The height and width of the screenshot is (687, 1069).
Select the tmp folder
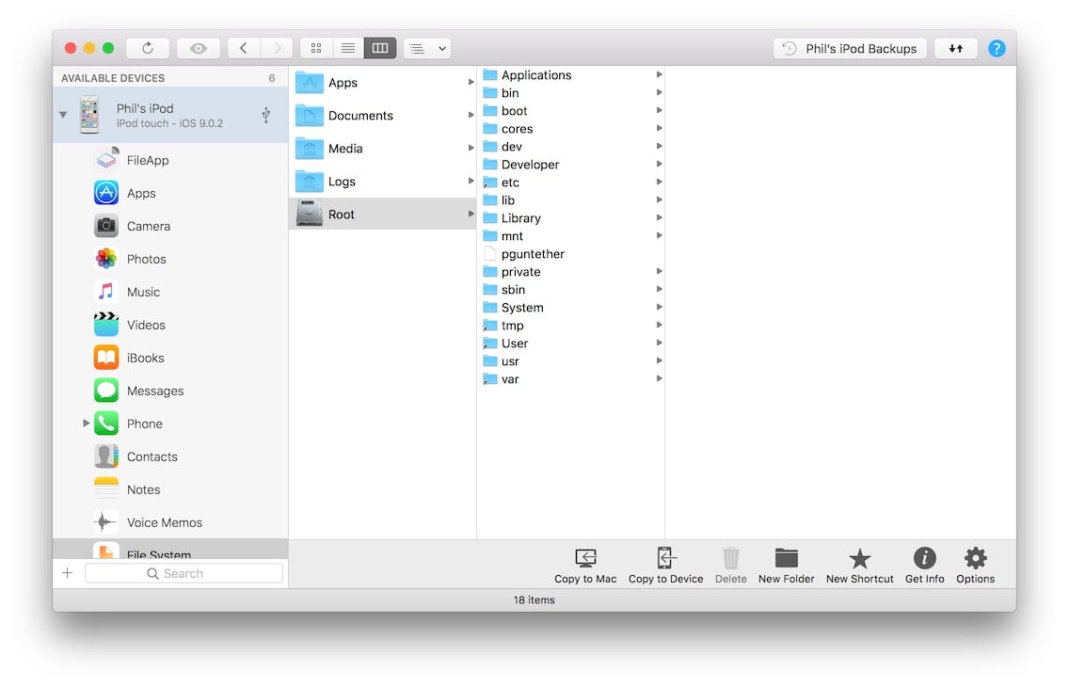(x=571, y=325)
